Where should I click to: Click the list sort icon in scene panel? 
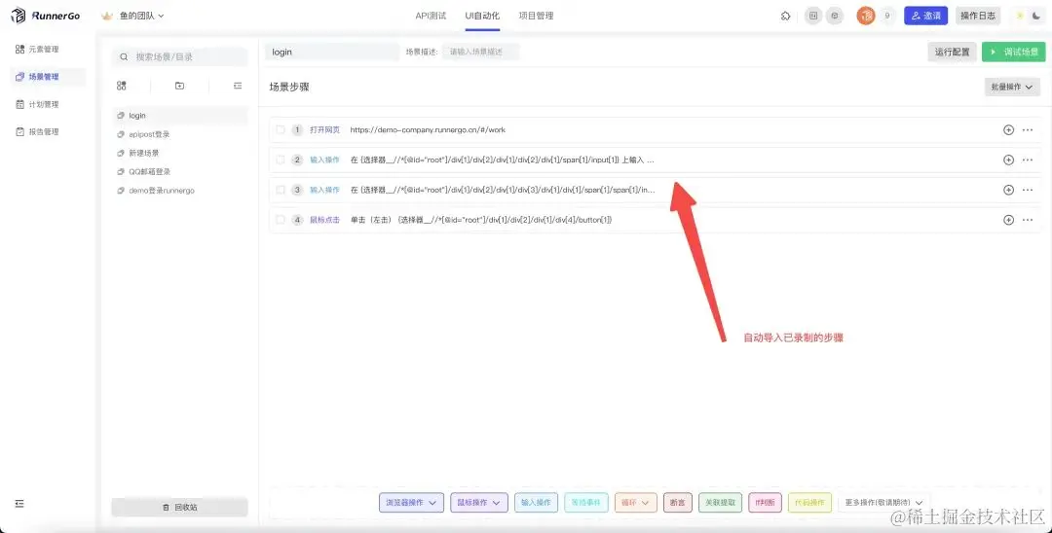point(238,86)
